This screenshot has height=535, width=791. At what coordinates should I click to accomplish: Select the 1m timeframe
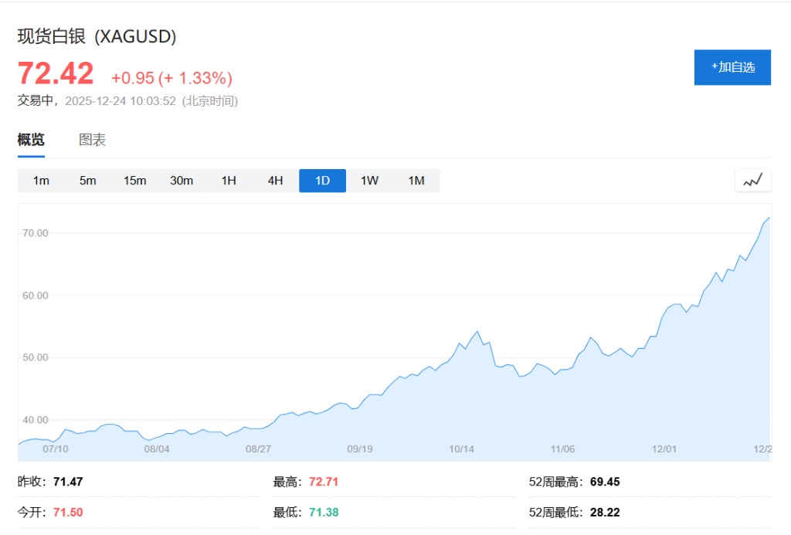[x=41, y=181]
